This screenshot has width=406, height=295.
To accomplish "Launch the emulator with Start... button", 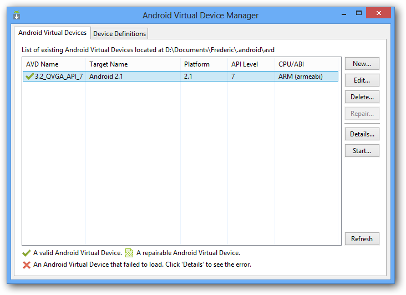I will click(362, 150).
